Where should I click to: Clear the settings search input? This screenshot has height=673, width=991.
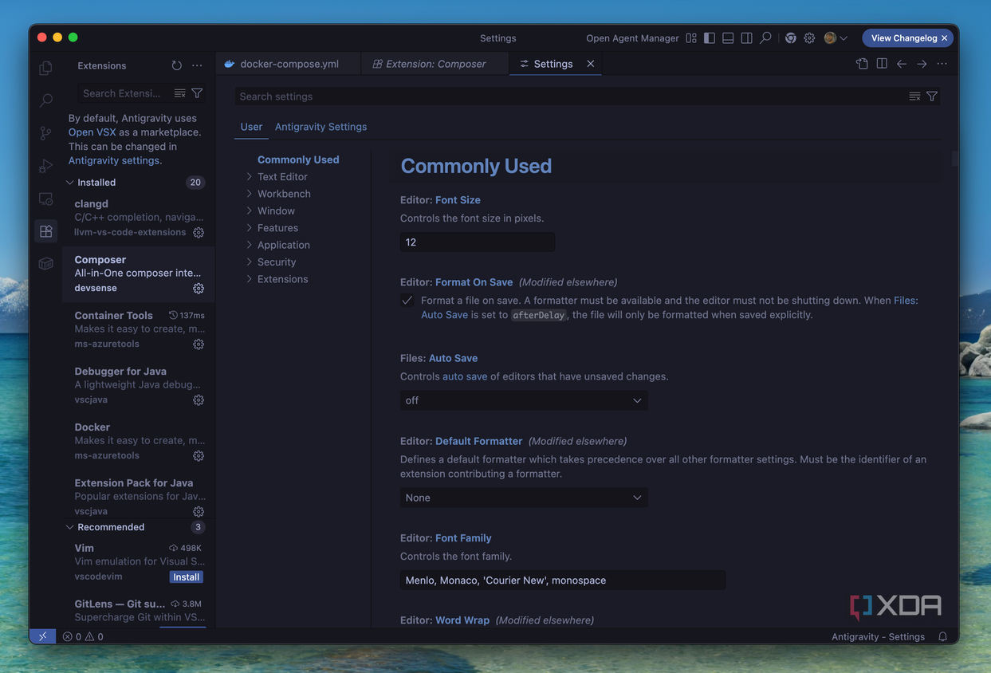914,96
